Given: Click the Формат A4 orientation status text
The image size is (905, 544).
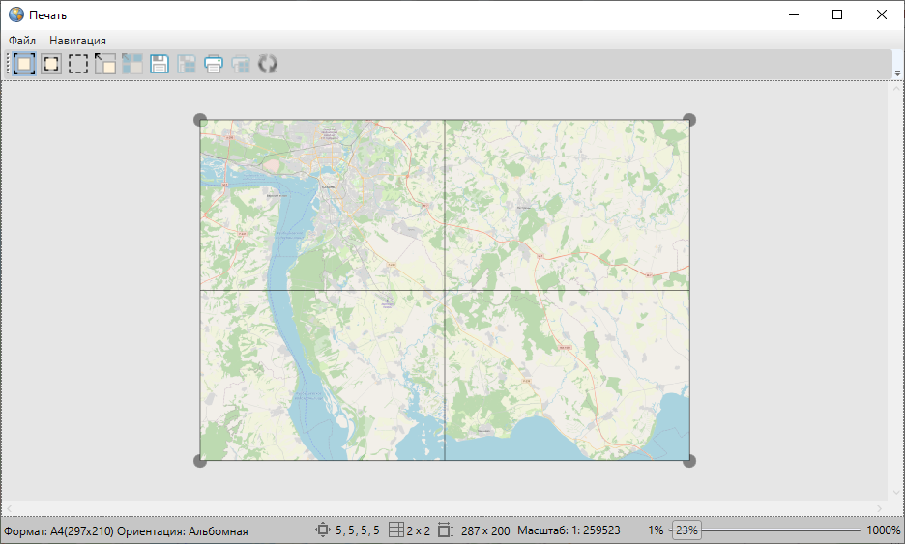Looking at the screenshot, I should click(x=126, y=531).
